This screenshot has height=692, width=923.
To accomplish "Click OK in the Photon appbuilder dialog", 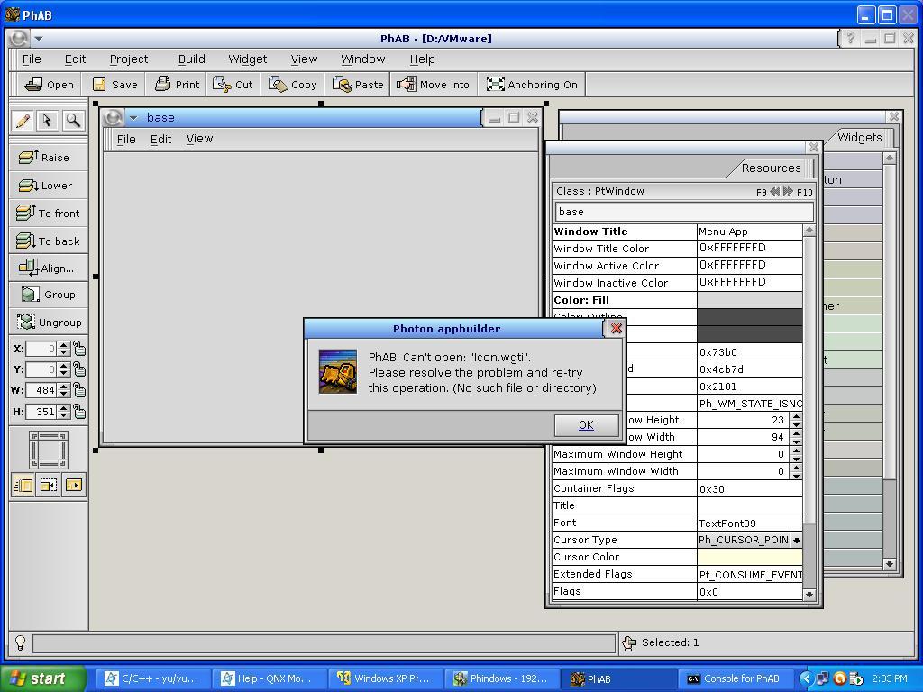I will 586,425.
